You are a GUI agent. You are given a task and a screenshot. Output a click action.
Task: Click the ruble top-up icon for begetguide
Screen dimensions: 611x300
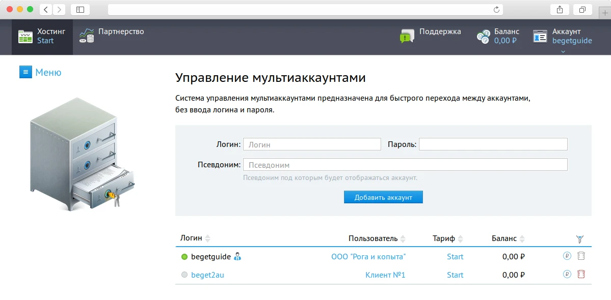[x=567, y=257]
